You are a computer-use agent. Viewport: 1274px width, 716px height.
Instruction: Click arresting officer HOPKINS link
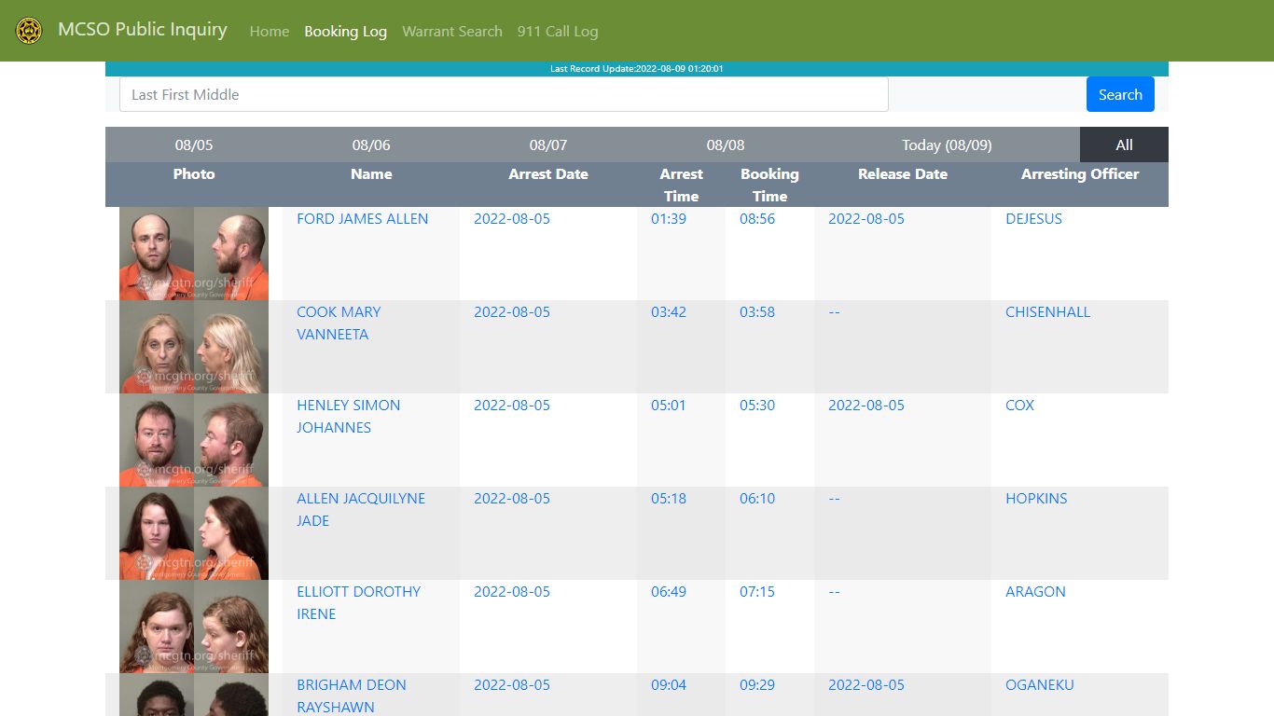point(1036,498)
